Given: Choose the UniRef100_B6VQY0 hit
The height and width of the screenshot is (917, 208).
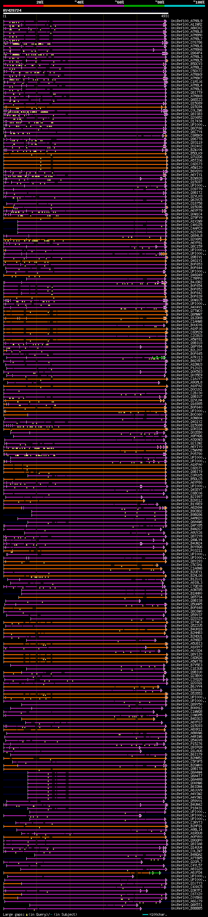Looking at the screenshot, I should pyautogui.click(x=187, y=171).
